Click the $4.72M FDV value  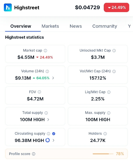click(35, 99)
